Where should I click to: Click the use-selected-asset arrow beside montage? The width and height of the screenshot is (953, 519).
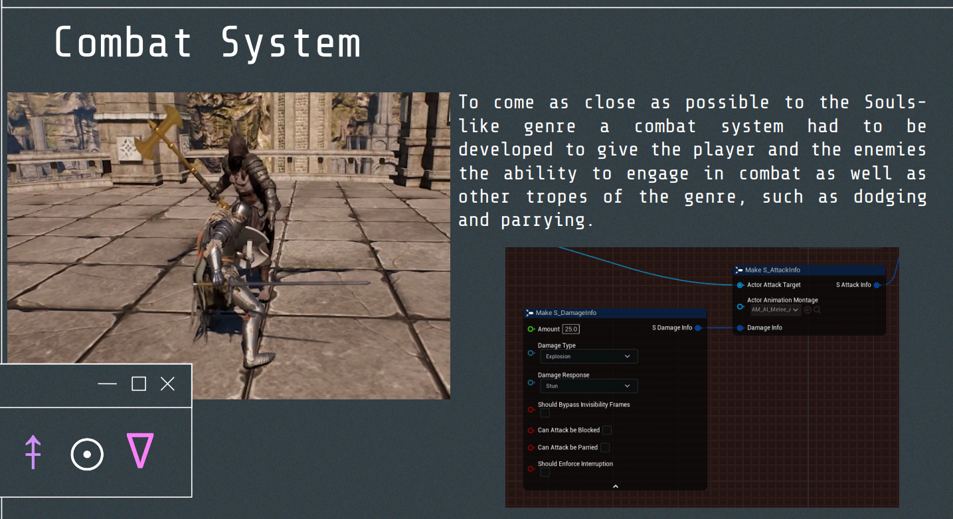coord(808,310)
